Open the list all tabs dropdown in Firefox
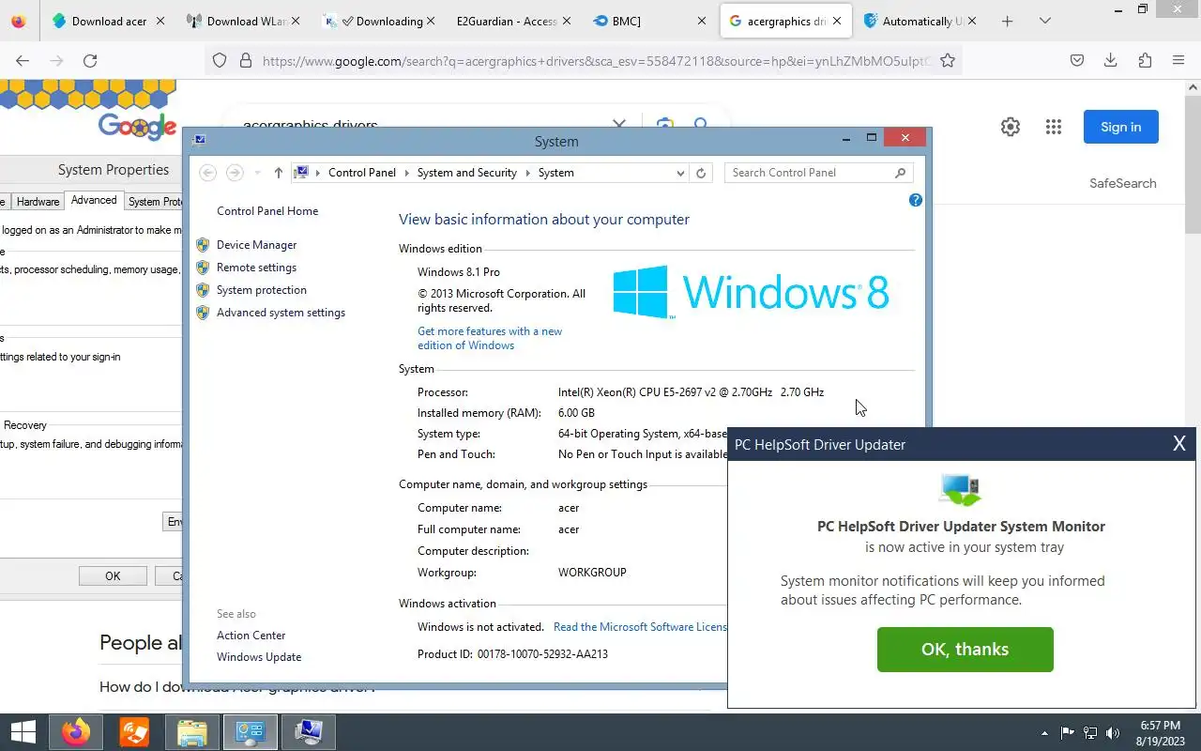The image size is (1201, 751). coord(1044,21)
